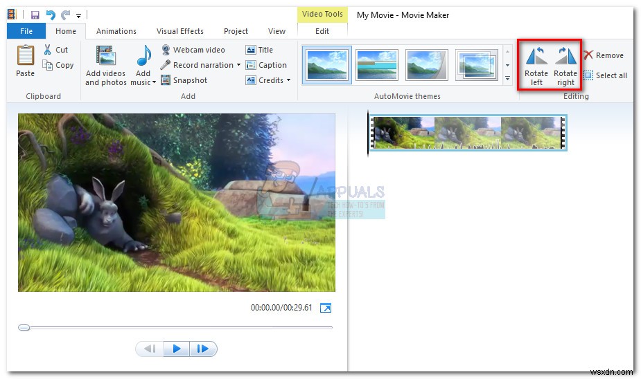The image size is (641, 379).
Task: Click the Save project icon in title bar
Action: (x=35, y=15)
